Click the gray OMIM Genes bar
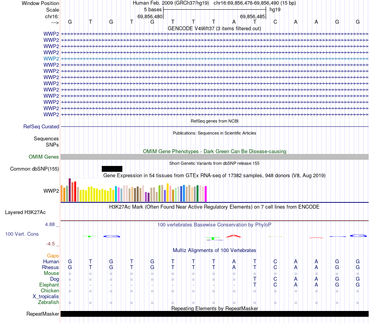 pyautogui.click(x=214, y=157)
